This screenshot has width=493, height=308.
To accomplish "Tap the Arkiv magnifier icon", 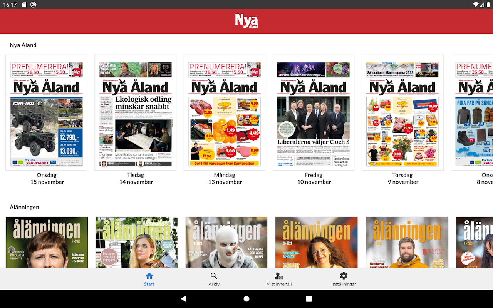I will pyautogui.click(x=214, y=276).
